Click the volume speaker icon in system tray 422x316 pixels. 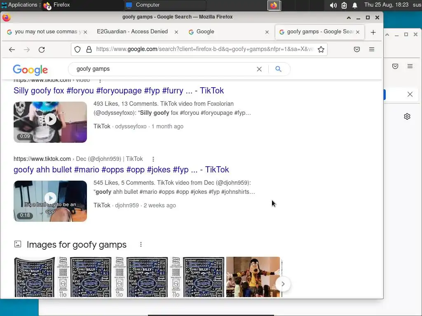pos(333,5)
